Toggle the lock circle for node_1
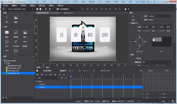This screenshot has height=104, width=177. tap(67, 84)
